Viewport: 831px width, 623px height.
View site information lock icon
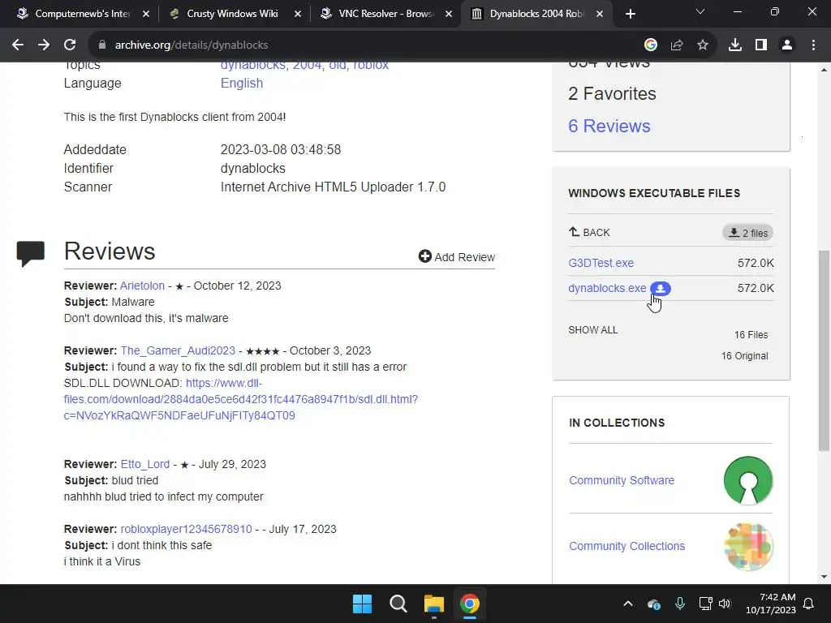click(101, 45)
